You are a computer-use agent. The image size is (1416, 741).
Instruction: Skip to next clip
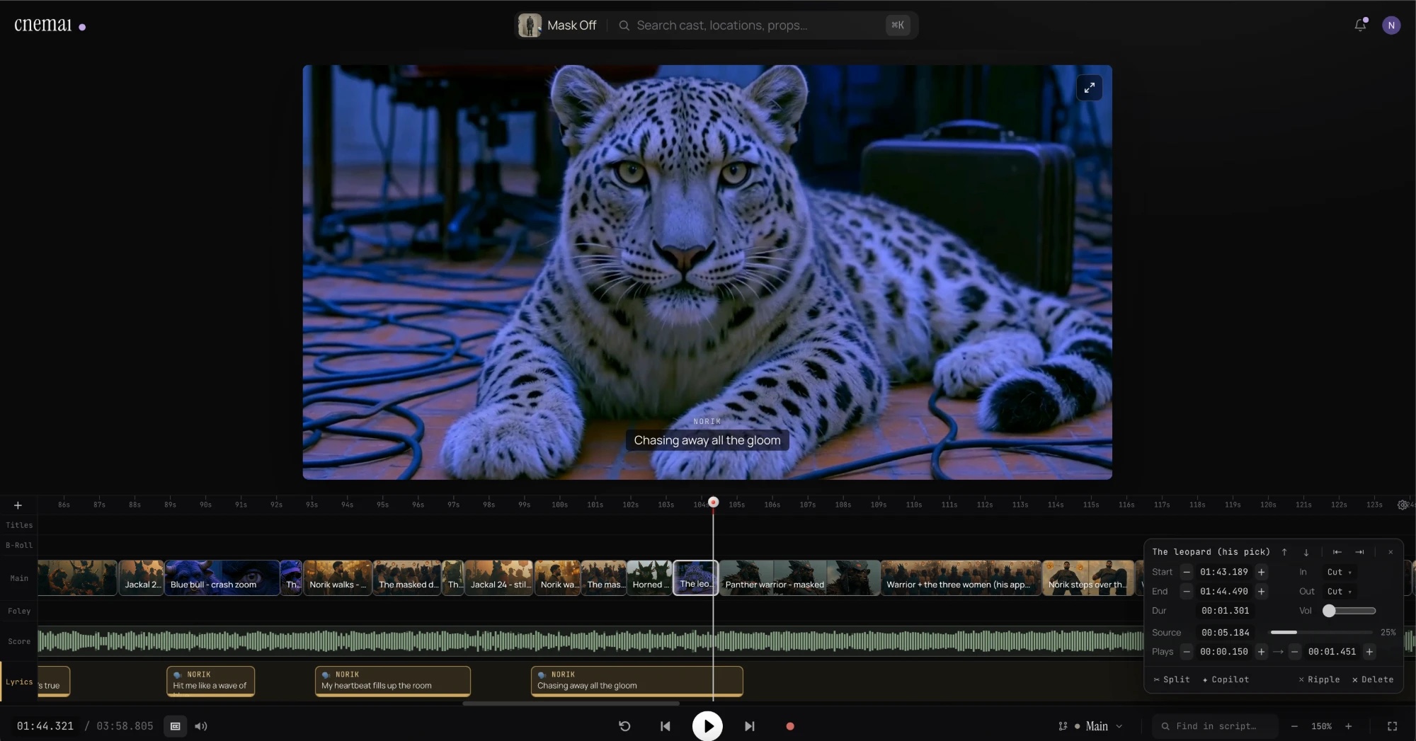pyautogui.click(x=749, y=726)
